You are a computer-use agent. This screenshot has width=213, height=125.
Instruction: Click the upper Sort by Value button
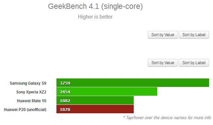point(162,35)
